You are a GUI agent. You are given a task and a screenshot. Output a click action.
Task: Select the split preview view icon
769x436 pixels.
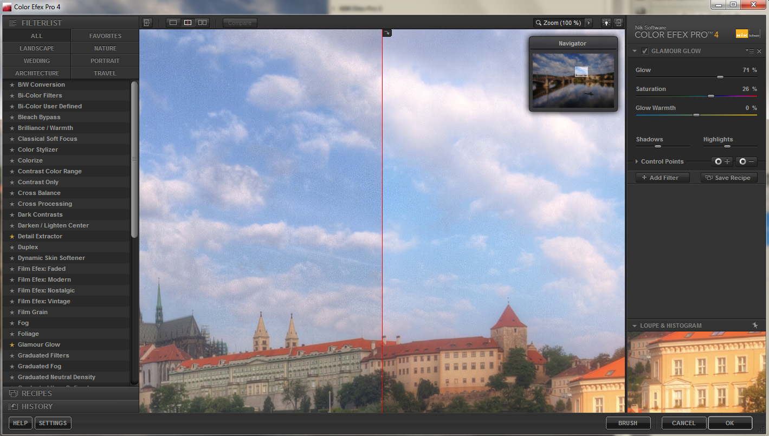188,23
